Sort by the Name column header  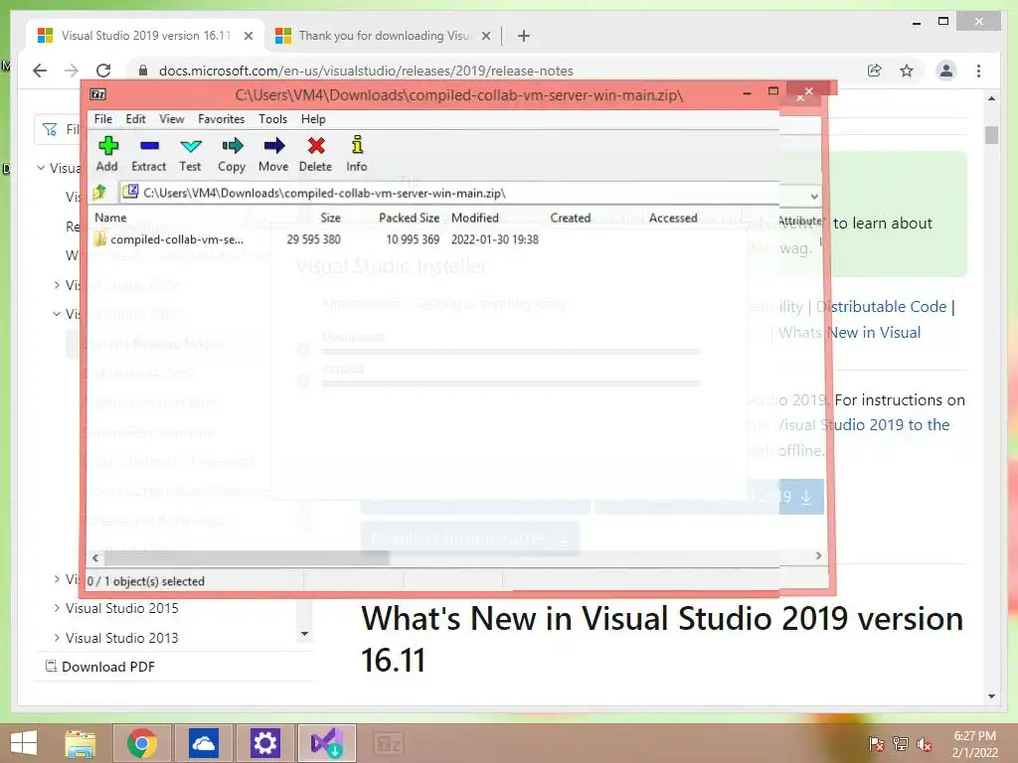tap(111, 218)
